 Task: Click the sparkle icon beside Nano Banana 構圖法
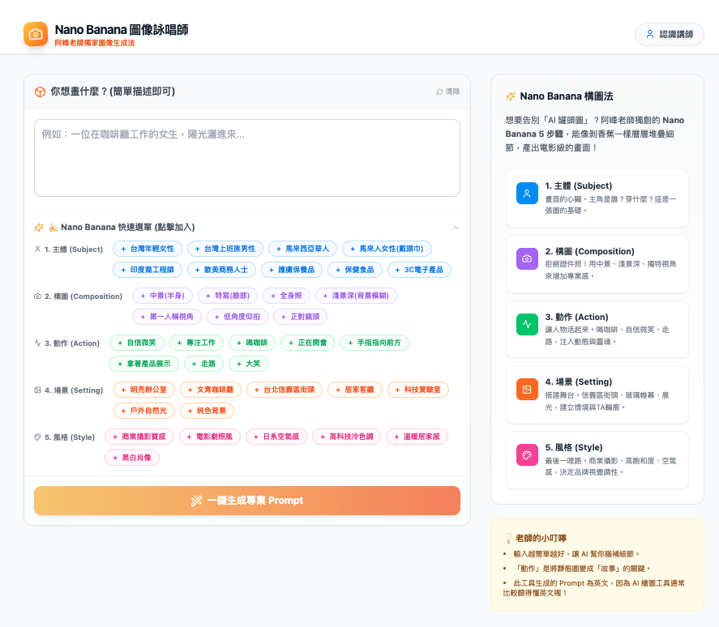[511, 96]
